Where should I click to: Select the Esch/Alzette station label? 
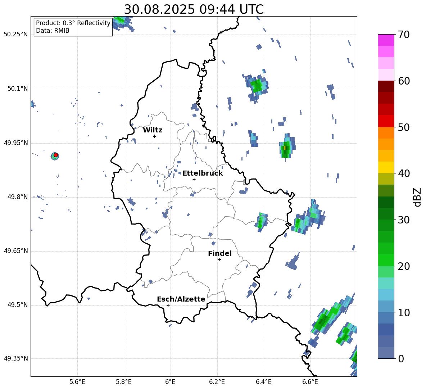(x=181, y=299)
